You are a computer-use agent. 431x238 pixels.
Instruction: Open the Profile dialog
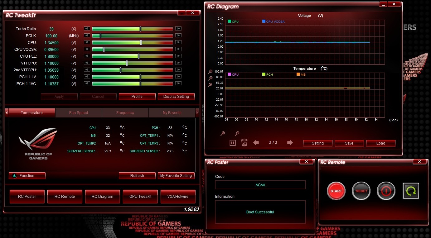point(137,97)
